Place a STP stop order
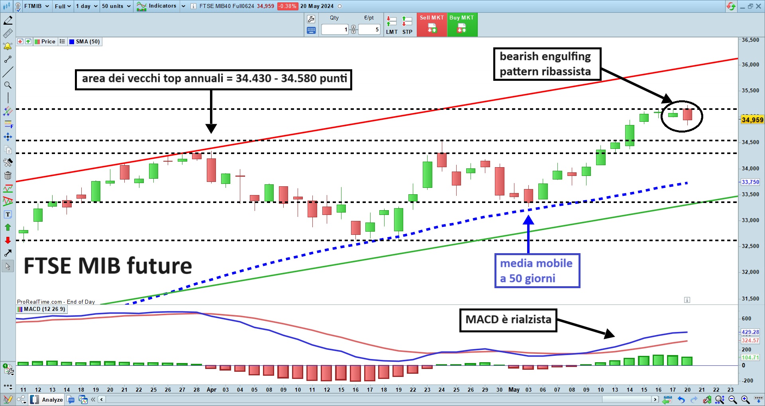The width and height of the screenshot is (765, 406). click(x=407, y=25)
